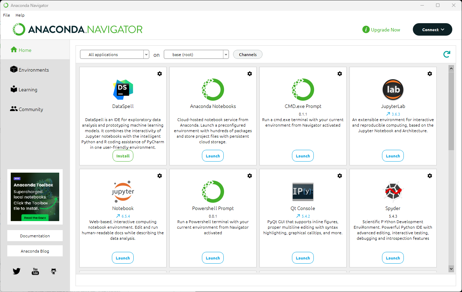Image resolution: width=462 pixels, height=292 pixels.
Task: Switch to the Environments tab
Action: [x=35, y=70]
